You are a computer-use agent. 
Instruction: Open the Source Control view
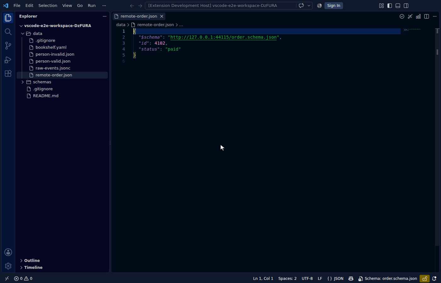[x=8, y=46]
